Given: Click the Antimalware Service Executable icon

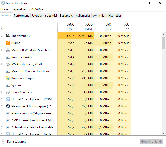Looking at the screenshot, I should click(8, 127).
